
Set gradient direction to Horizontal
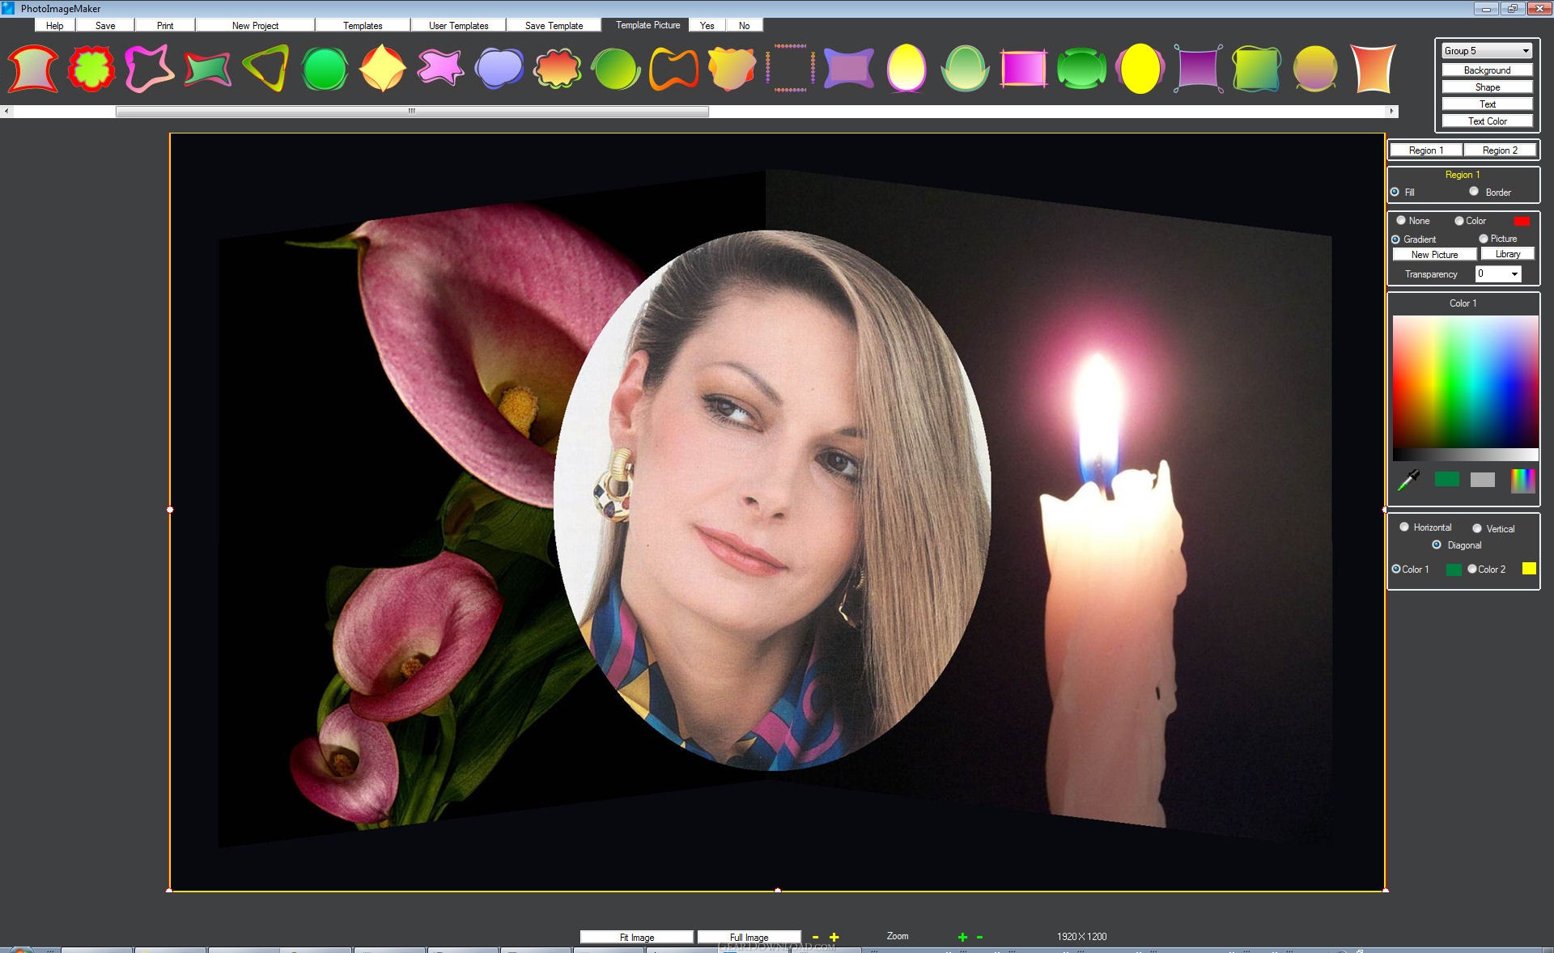(1404, 527)
